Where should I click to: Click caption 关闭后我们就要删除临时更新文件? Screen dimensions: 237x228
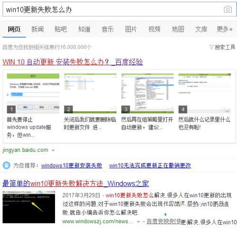tap(90, 123)
